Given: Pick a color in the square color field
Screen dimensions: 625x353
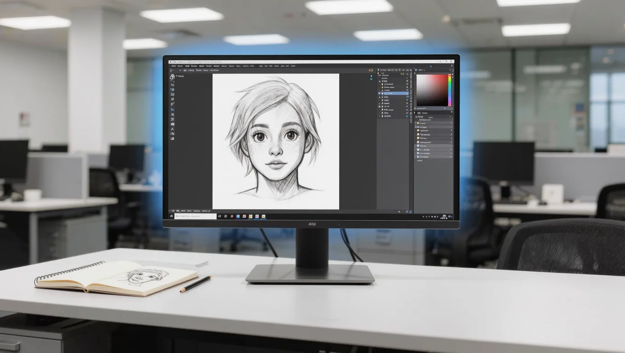Looking at the screenshot, I should 432,90.
